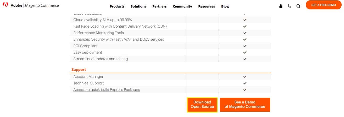The image size is (344, 117).
Task: Open the user account icon
Action: tap(281, 6)
